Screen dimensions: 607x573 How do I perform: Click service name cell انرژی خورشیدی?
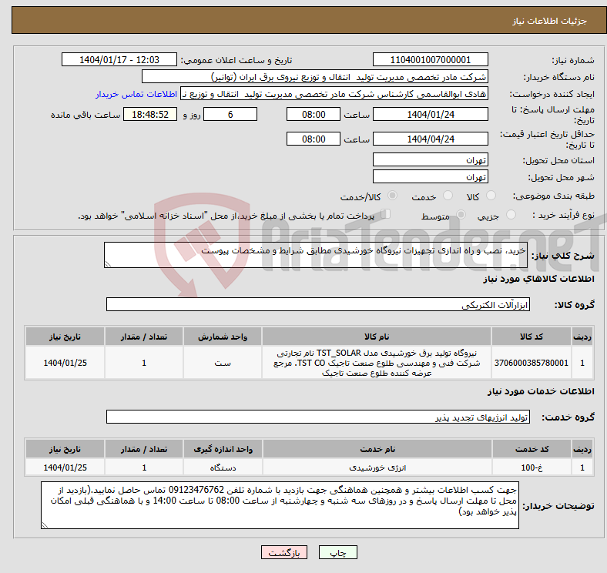pos(377,467)
